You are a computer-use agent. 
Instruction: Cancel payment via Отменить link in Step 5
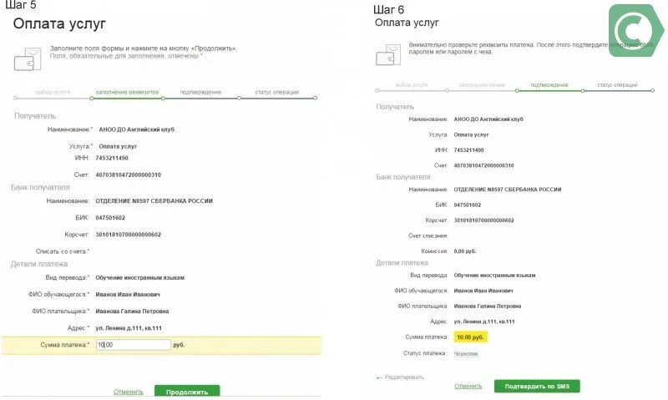click(x=129, y=392)
